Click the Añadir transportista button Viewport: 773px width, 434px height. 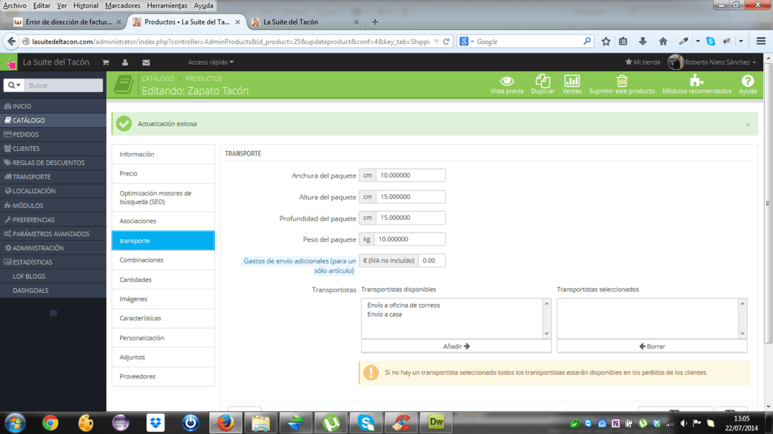(456, 346)
